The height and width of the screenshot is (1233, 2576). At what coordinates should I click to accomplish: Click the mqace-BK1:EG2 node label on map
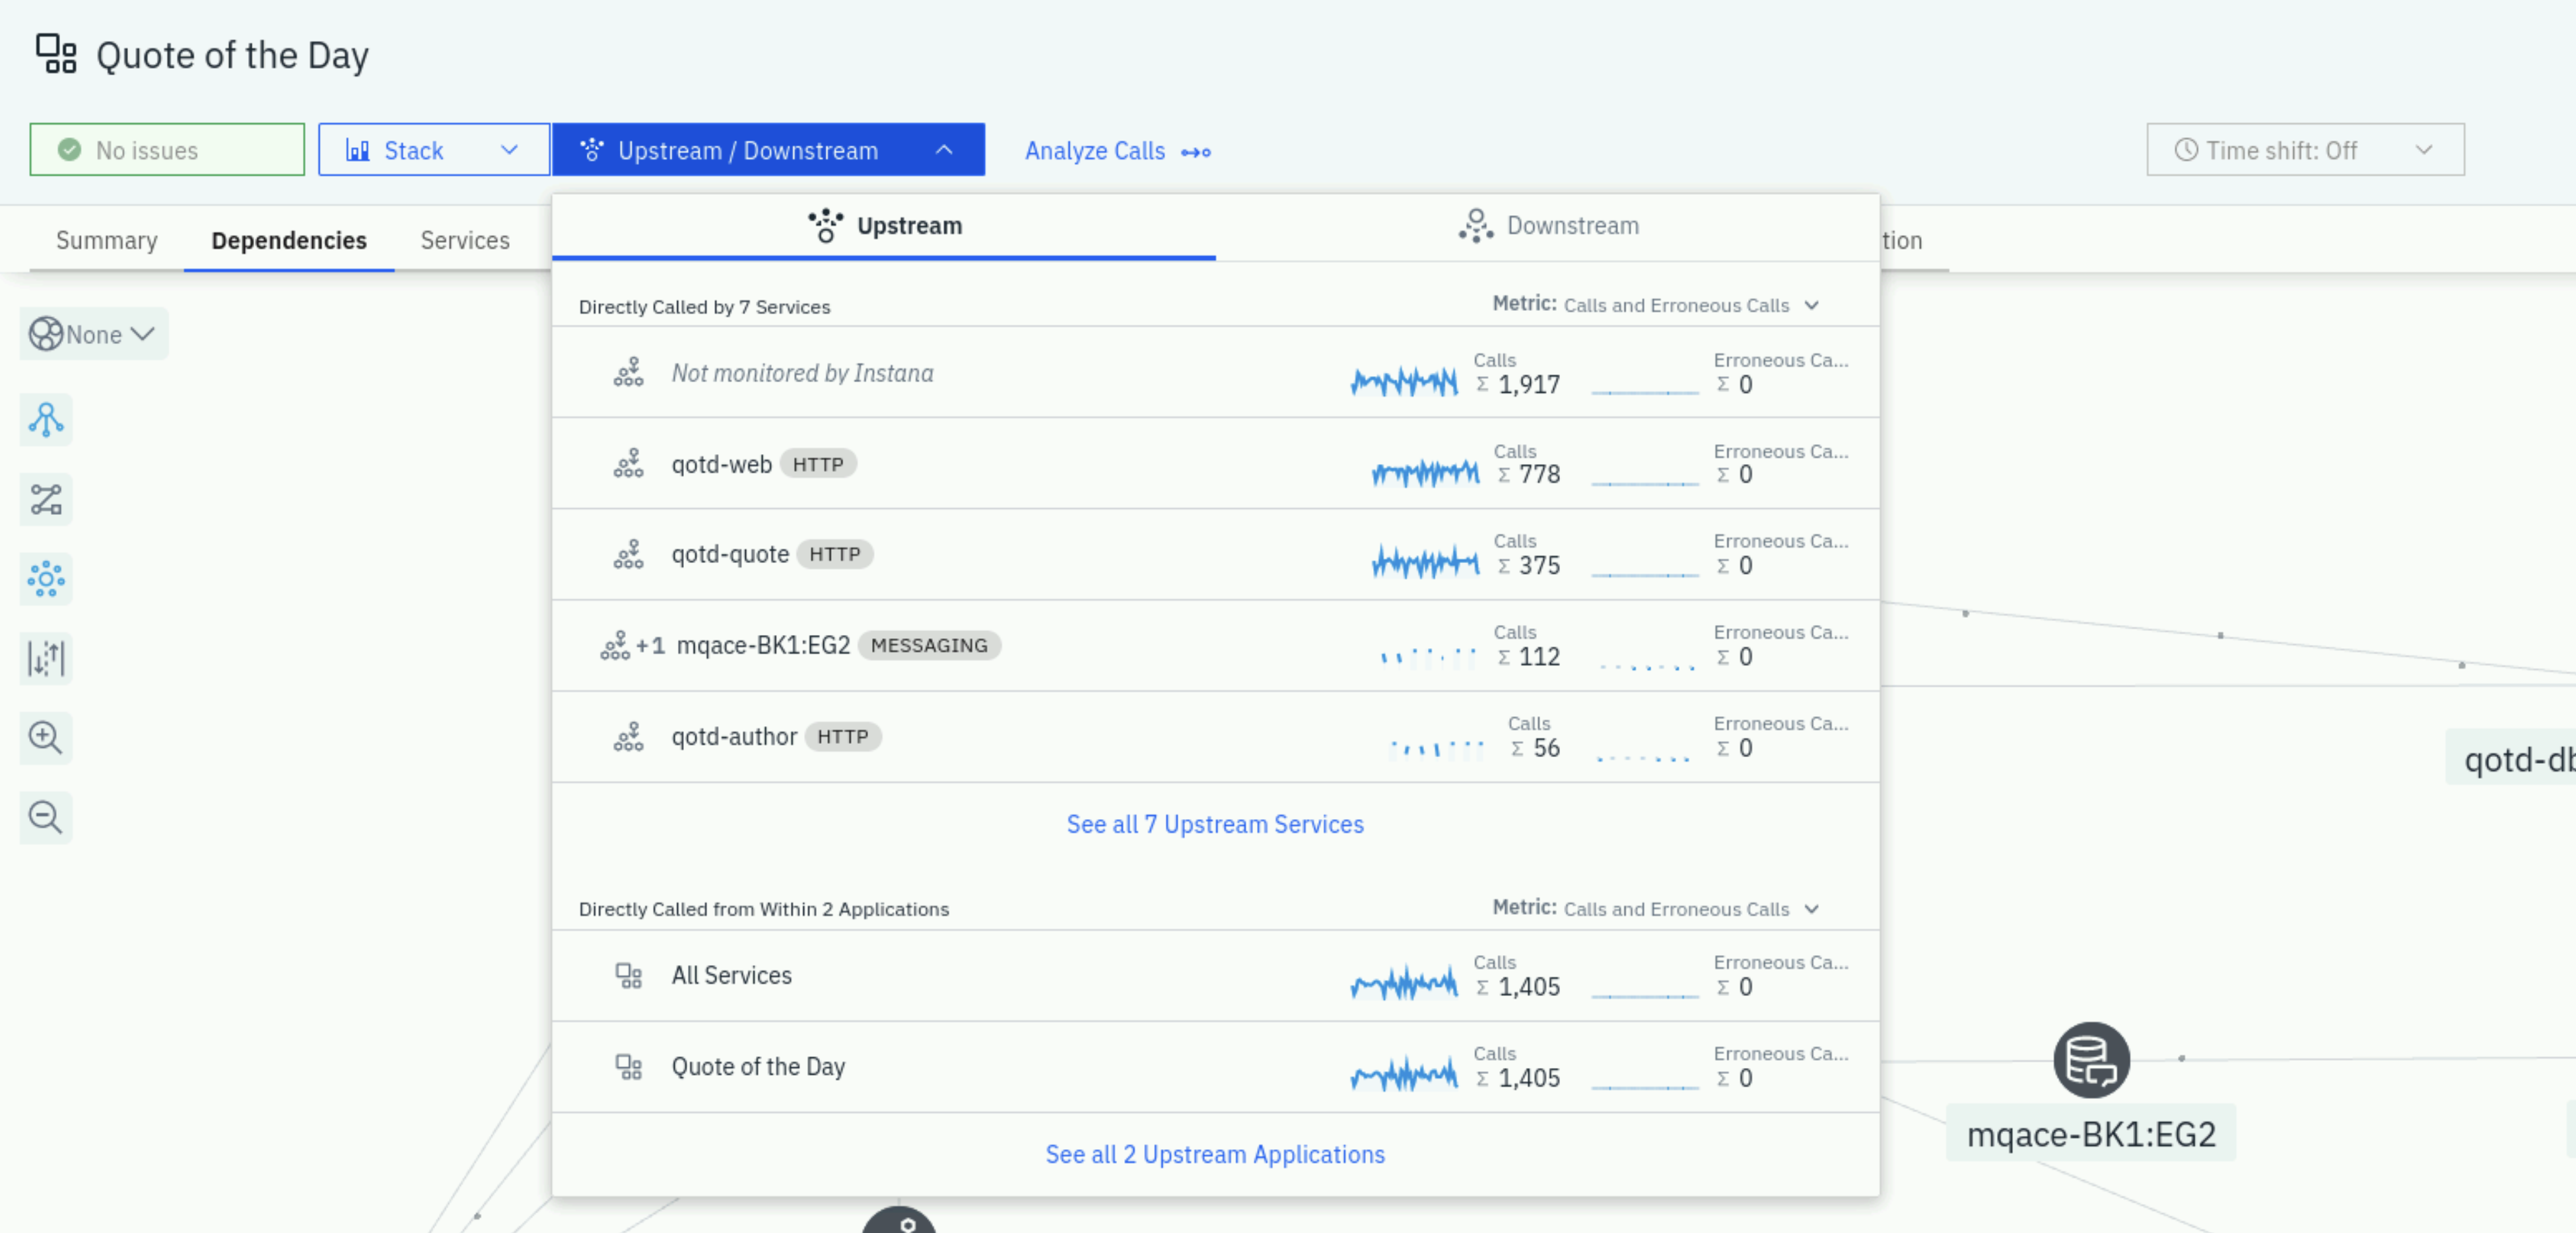(x=2091, y=1134)
